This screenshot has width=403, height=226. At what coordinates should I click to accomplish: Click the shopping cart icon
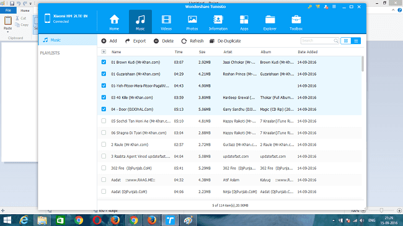317,7
